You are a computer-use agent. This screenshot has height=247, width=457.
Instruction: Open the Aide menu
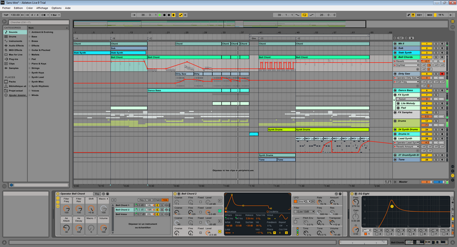67,8
